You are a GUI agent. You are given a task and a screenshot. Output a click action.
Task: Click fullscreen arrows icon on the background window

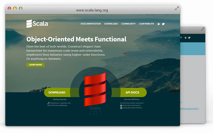point(203,29)
